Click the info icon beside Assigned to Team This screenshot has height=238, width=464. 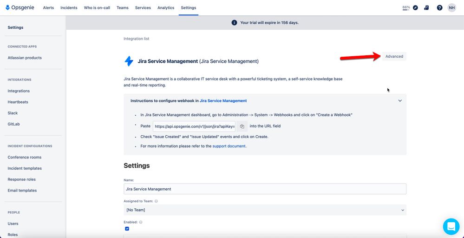point(156,201)
